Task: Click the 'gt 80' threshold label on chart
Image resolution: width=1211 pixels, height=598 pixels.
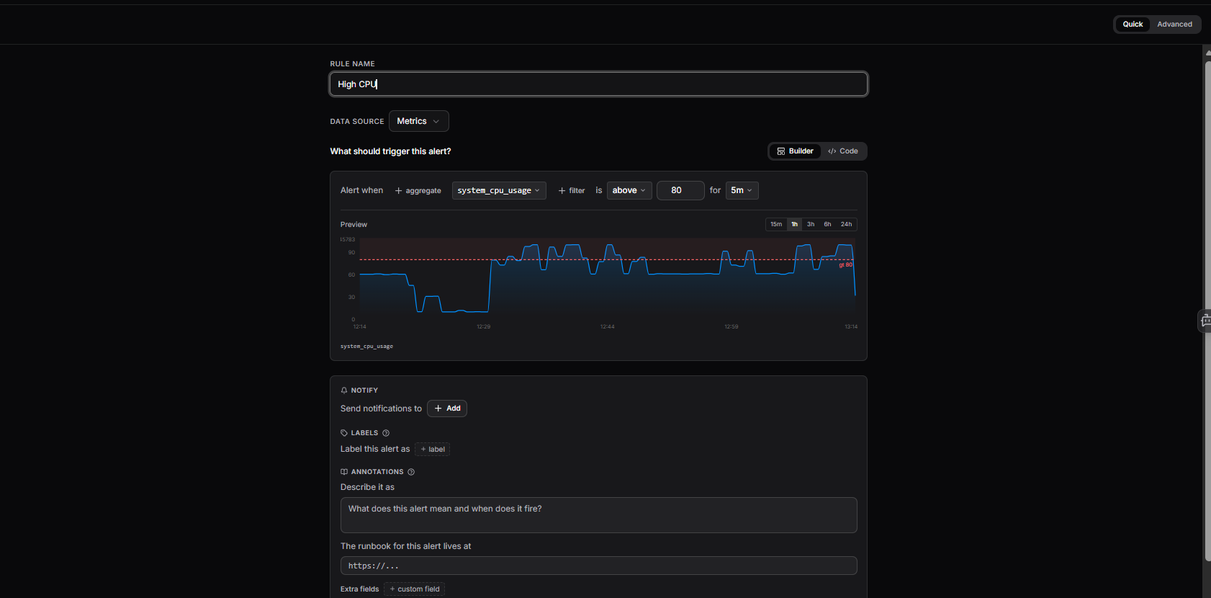Action: click(x=845, y=265)
